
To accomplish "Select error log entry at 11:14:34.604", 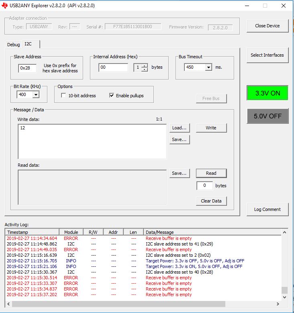I will click(x=143, y=238).
